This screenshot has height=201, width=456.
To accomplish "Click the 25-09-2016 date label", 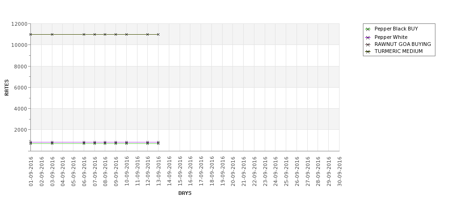I will coord(286,171).
